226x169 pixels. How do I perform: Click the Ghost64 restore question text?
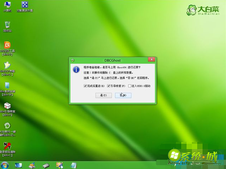[x=112, y=67]
